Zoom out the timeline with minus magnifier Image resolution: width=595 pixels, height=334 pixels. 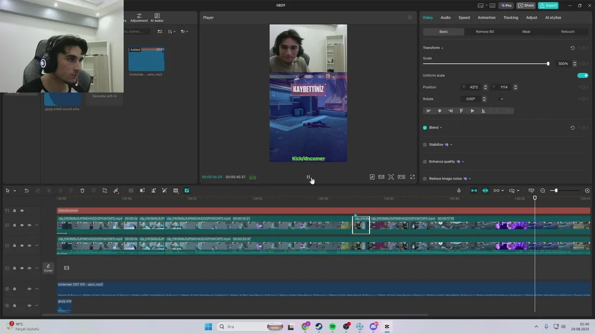[x=542, y=191]
